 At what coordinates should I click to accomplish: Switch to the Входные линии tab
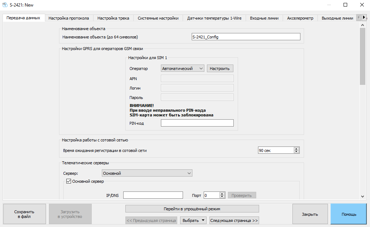(x=264, y=18)
